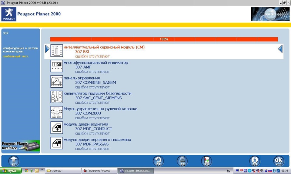The width and height of the screenshot is (291, 174).
Task: Click 'ошибки отсутствуют' status under 307 BSI
Action: (92, 56)
